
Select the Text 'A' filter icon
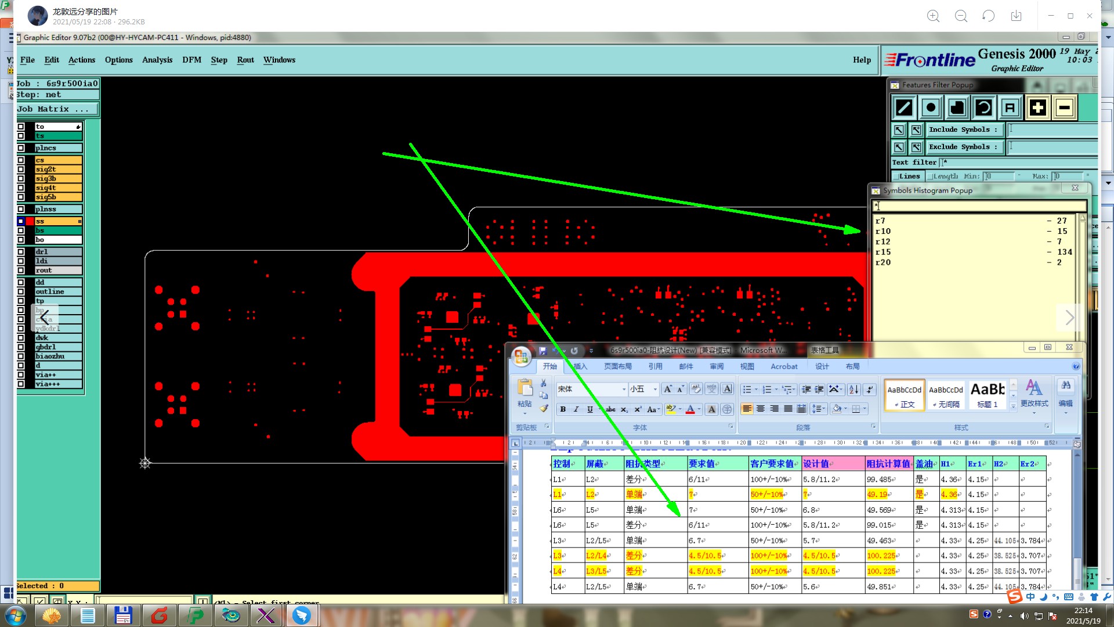coord(1010,107)
